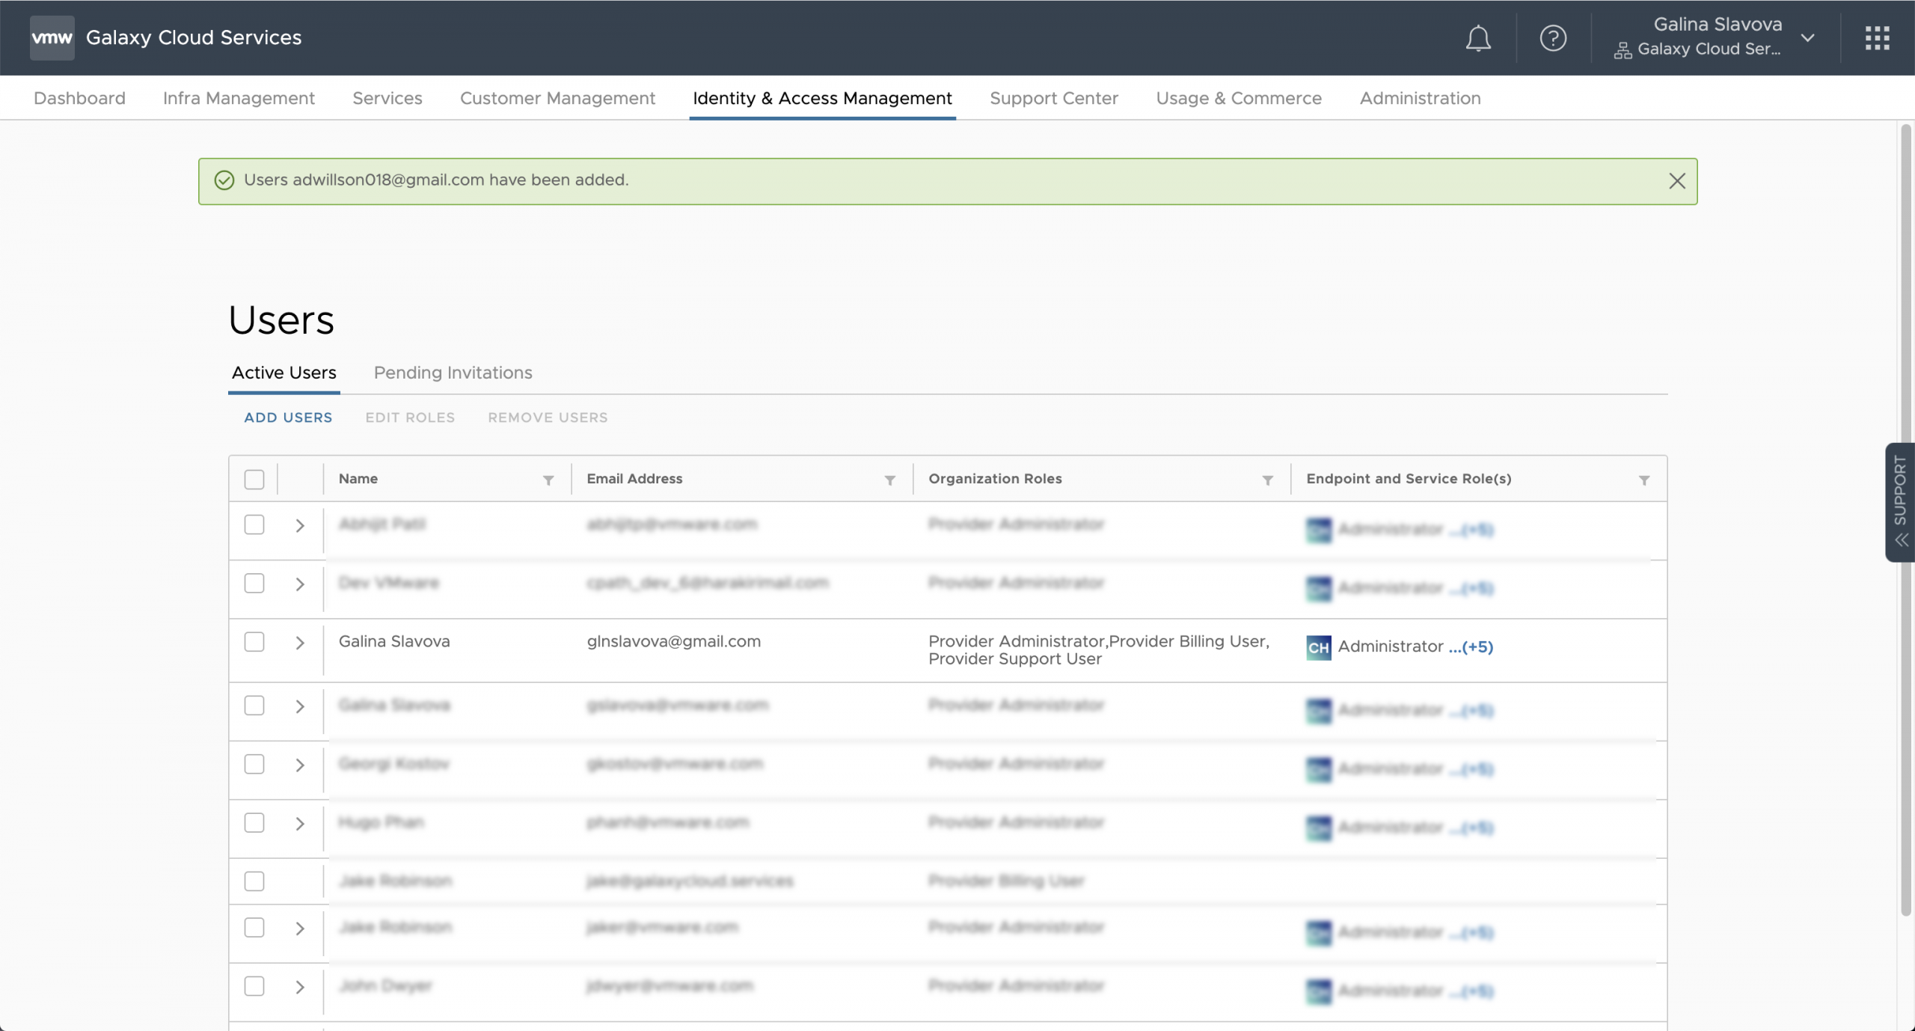Open the notifications bell icon
Screen dimensions: 1915x1031
[x=1477, y=38]
